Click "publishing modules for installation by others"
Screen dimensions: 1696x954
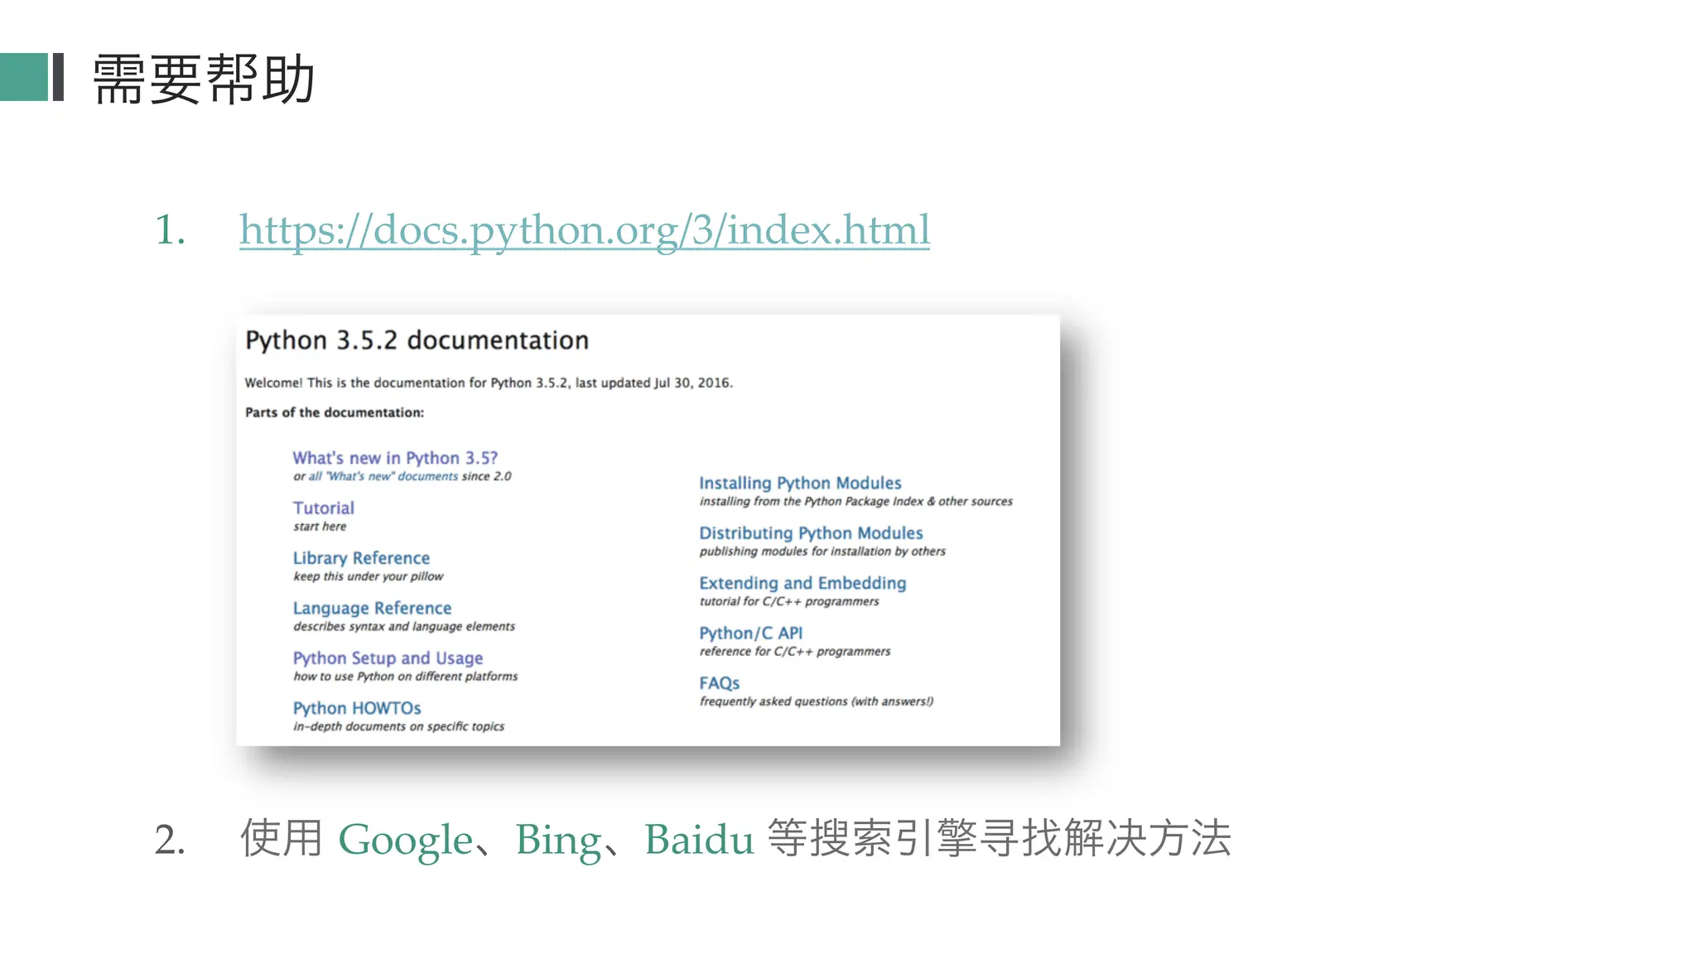coord(822,552)
